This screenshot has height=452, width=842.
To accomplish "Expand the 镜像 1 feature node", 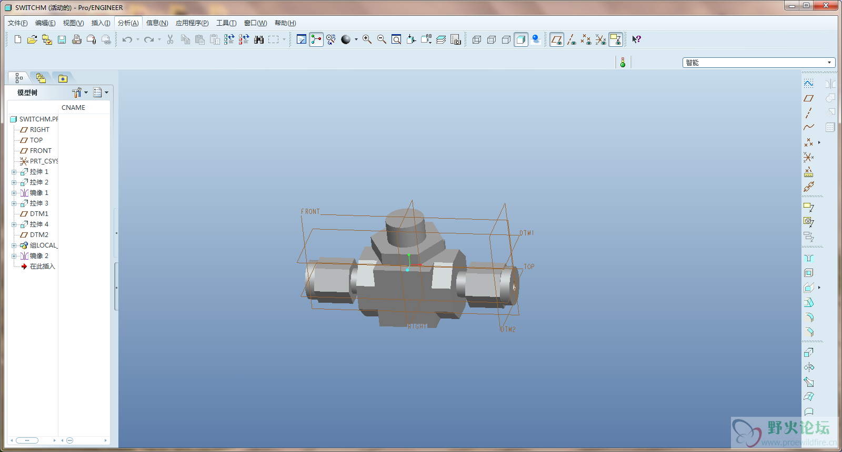I will [x=14, y=193].
